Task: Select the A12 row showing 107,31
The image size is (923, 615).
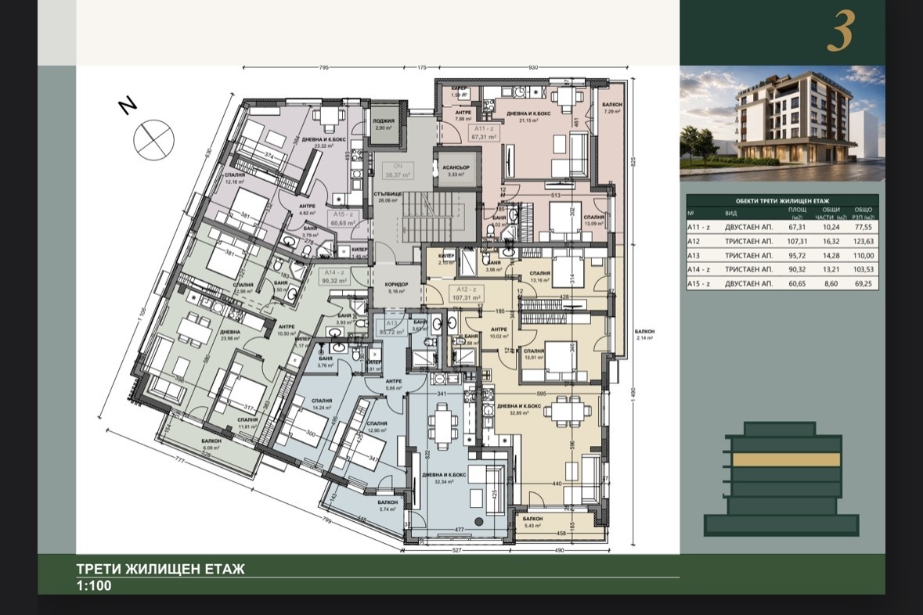Action: point(782,241)
